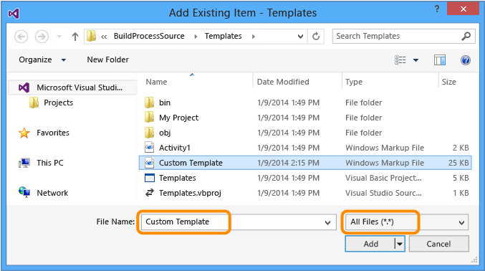The width and height of the screenshot is (485, 271).
Task: Click the Cancel button
Action: point(438,244)
